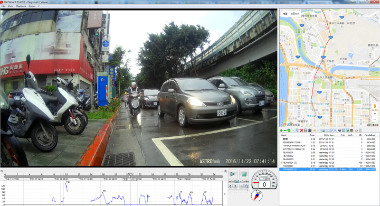
Task: Click the timeline scrubber bar above the graph
Action: point(113,177)
